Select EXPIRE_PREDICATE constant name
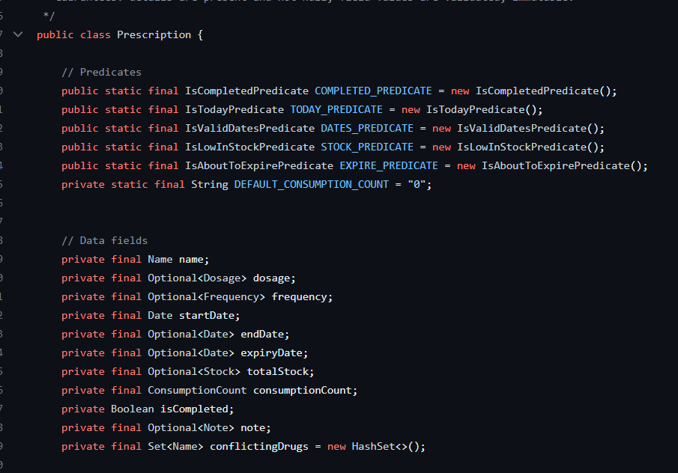 389,166
